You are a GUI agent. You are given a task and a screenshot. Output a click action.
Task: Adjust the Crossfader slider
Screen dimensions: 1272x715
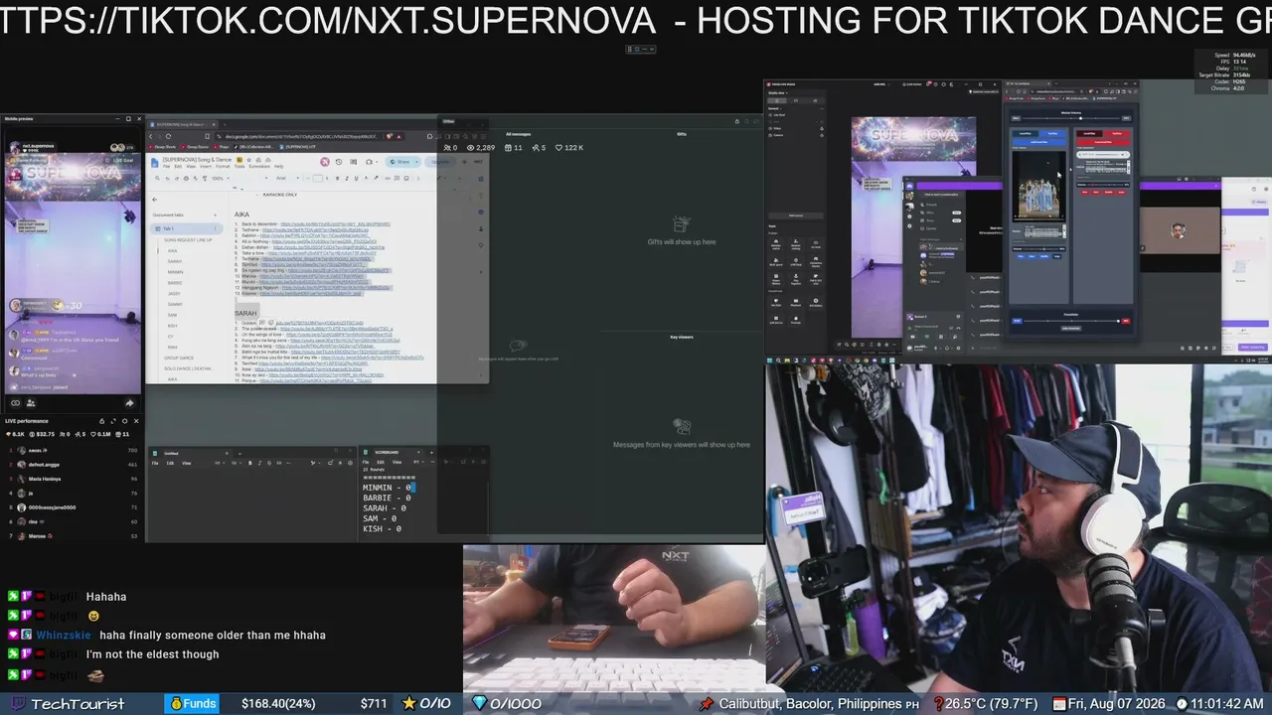click(1070, 321)
